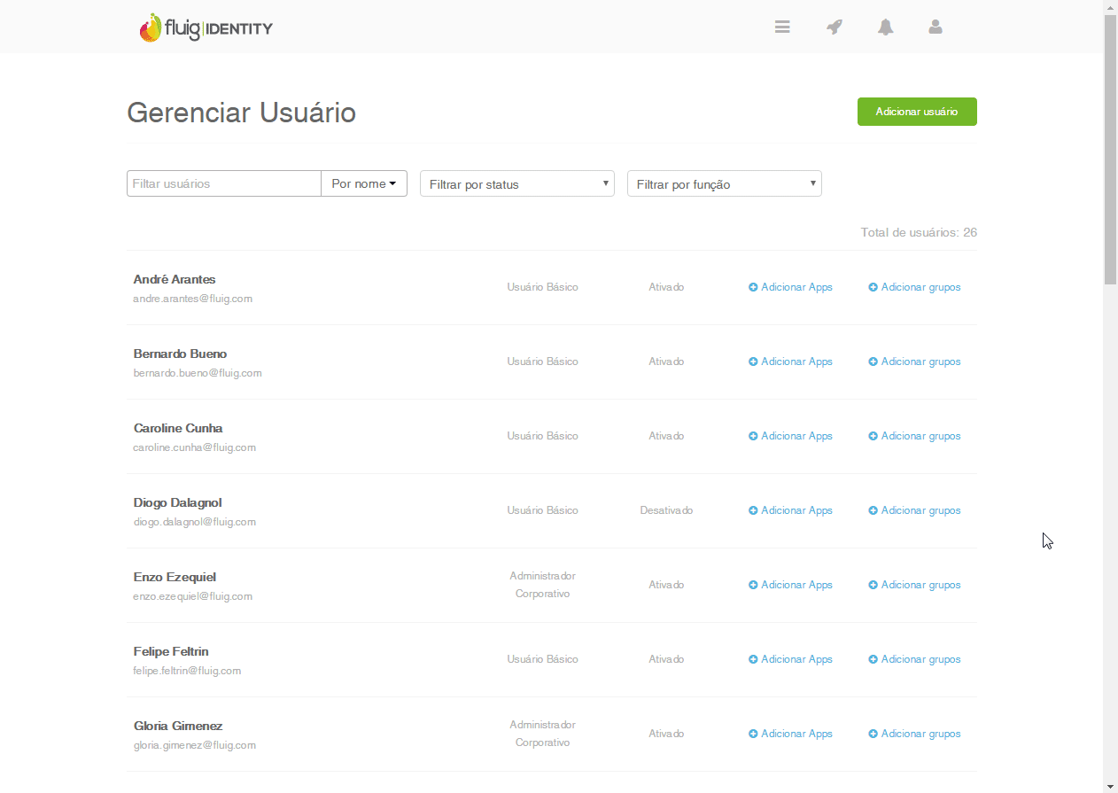Click plus icon beside André Arantes' Adicionar Apps

click(753, 287)
